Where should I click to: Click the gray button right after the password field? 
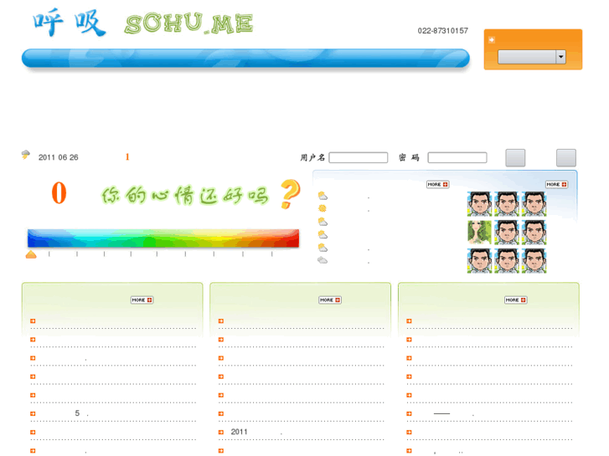515,157
